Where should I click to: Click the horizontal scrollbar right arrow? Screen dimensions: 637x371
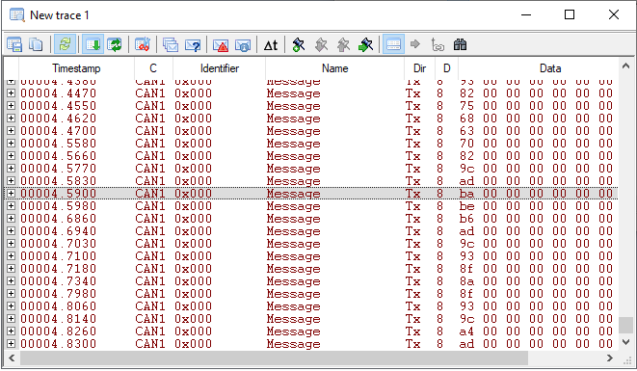coord(610,358)
